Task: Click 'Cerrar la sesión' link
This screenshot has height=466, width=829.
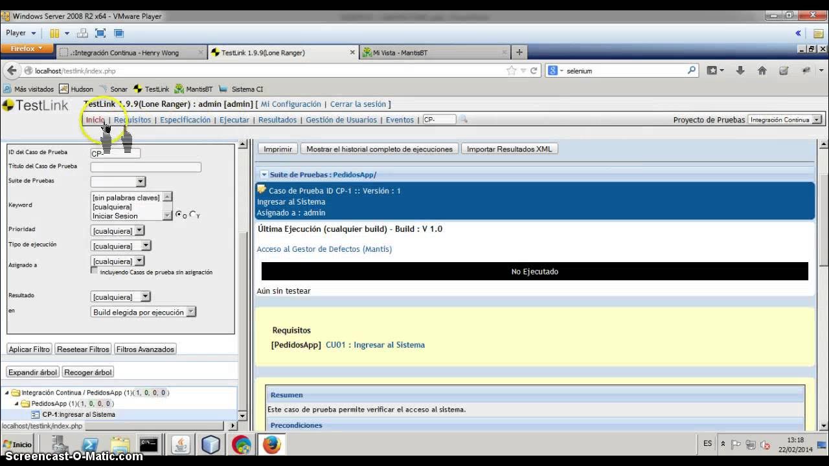Action: (x=358, y=104)
